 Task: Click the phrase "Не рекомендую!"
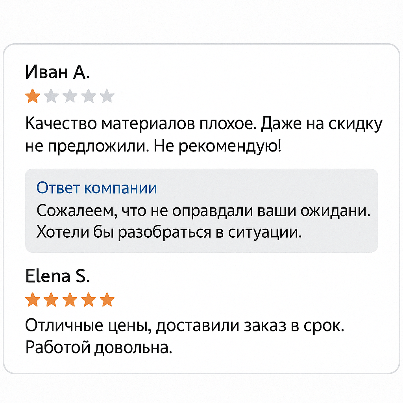217,147
